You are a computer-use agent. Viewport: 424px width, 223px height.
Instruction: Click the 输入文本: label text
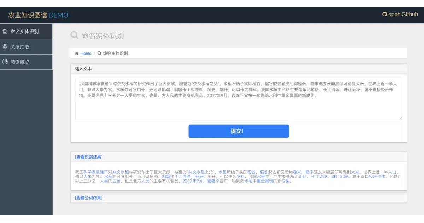pos(84,69)
